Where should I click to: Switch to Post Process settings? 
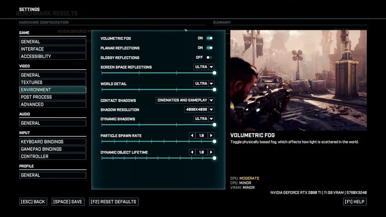click(53, 97)
